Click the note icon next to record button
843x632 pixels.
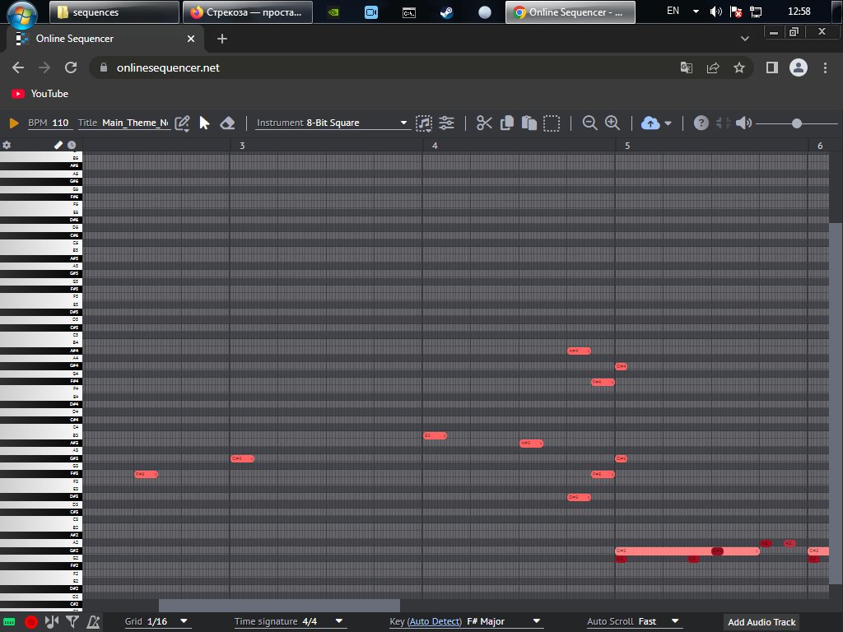coord(52,622)
